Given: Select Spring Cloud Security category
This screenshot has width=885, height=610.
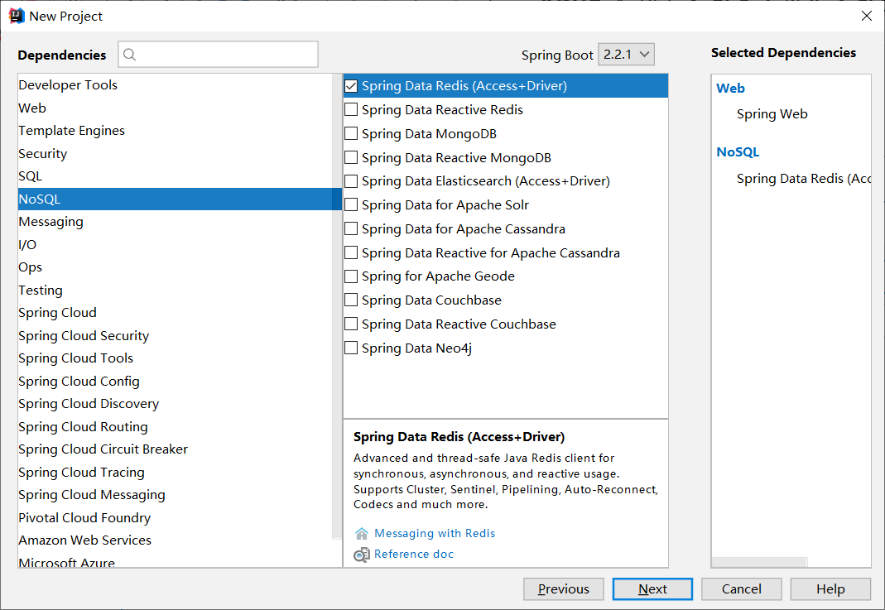Looking at the screenshot, I should point(176,336).
